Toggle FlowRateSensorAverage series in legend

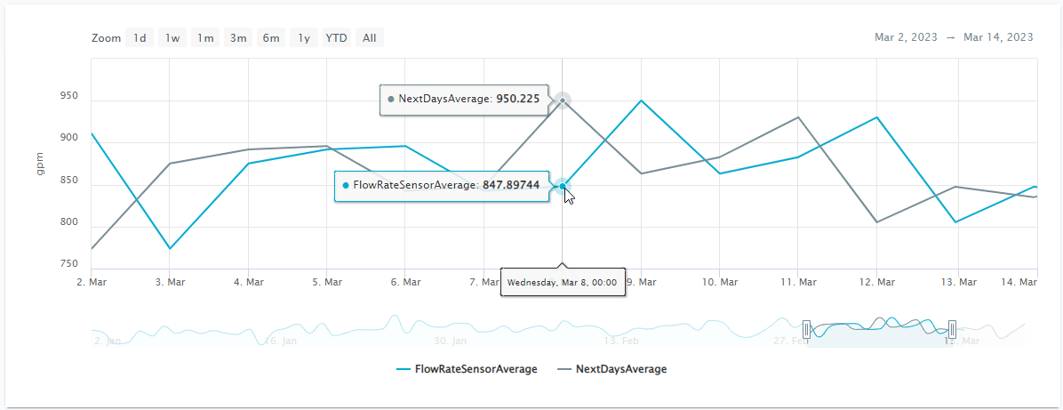coord(467,369)
